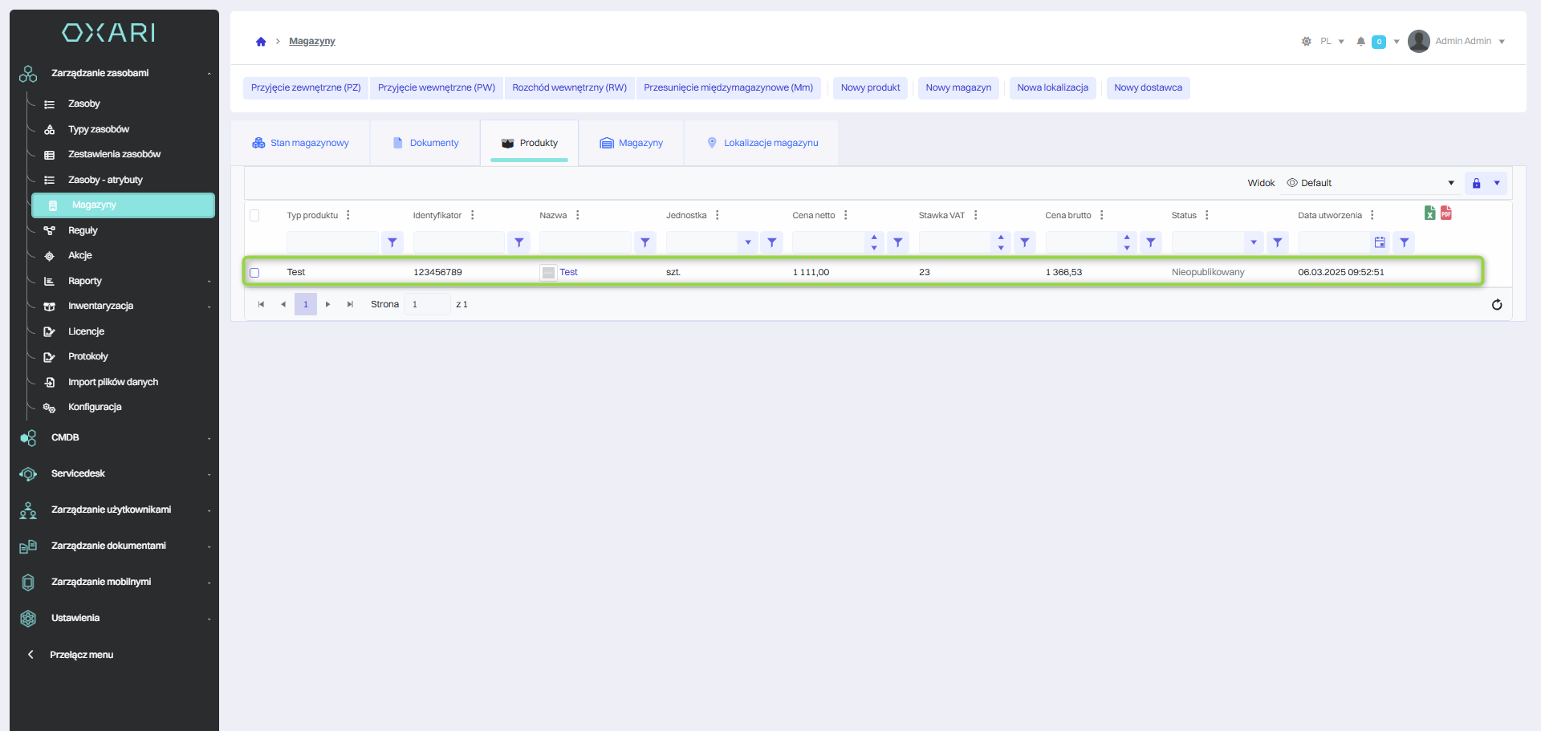Screen dimensions: 1541x731
Task: Click the home breadcrumb icon
Action: [x=261, y=42]
